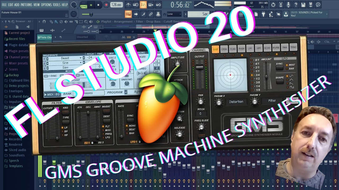Toggle the PHSR effect button in GMS
Screen dimensions: 339x190
point(241,48)
